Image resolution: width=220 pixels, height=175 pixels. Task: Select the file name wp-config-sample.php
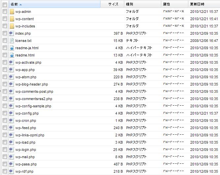point(33,106)
